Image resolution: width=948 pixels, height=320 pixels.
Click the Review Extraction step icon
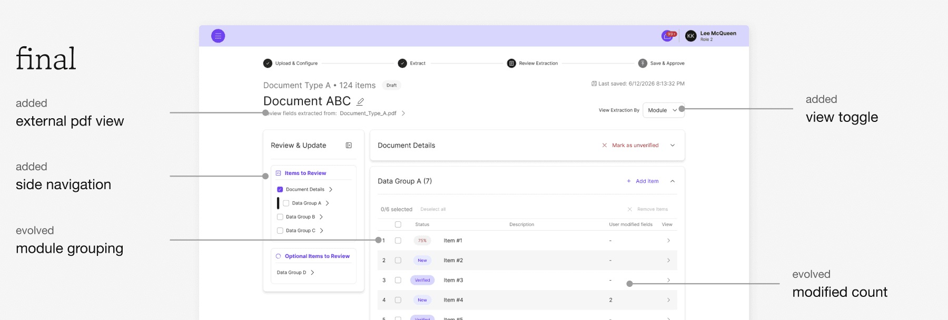click(x=511, y=63)
